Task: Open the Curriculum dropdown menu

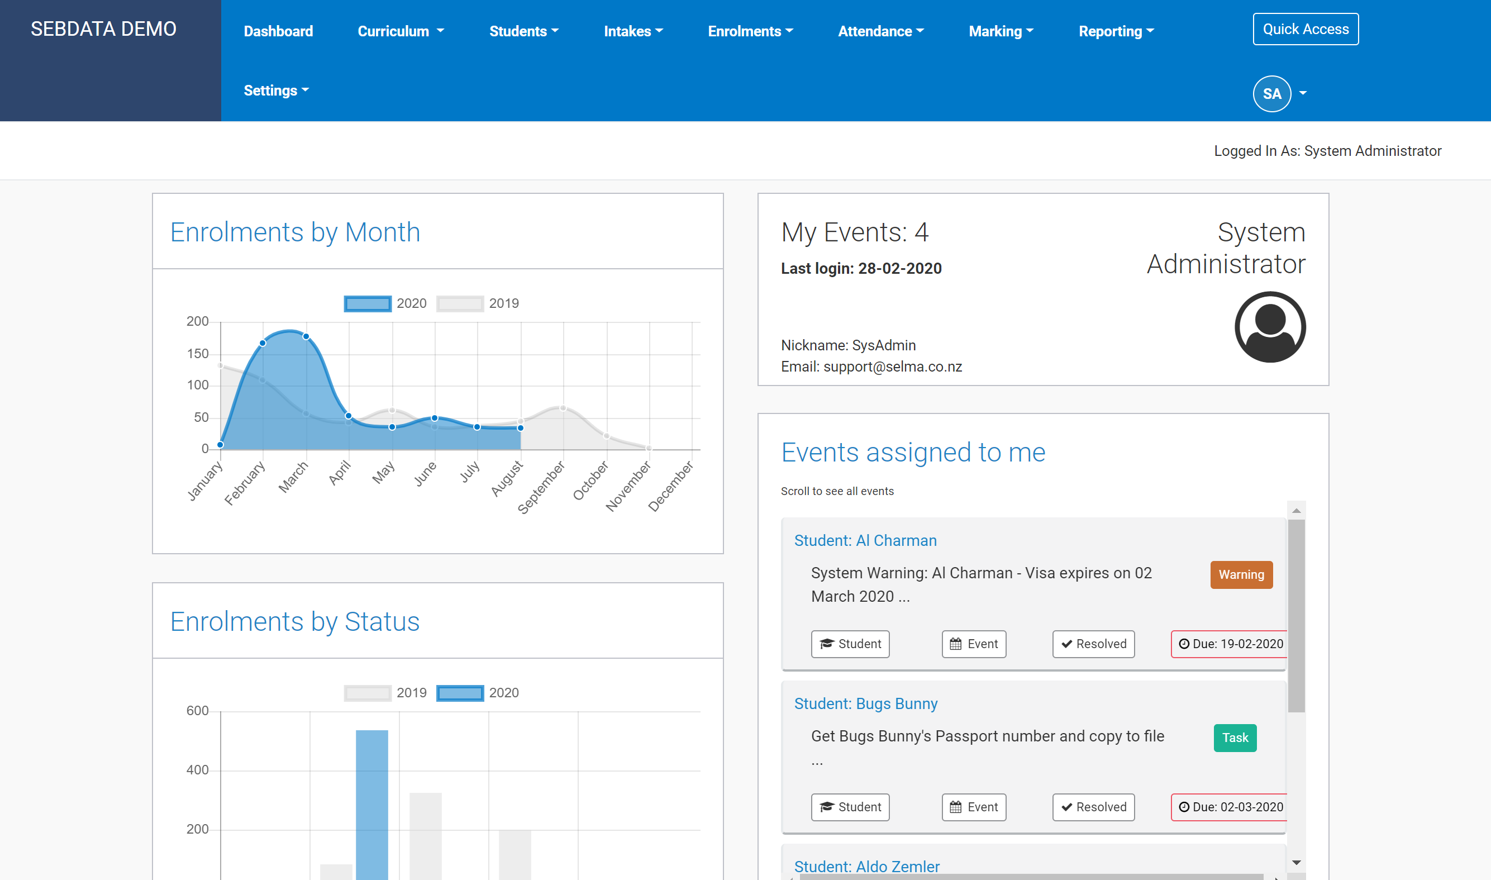Action: [x=401, y=31]
